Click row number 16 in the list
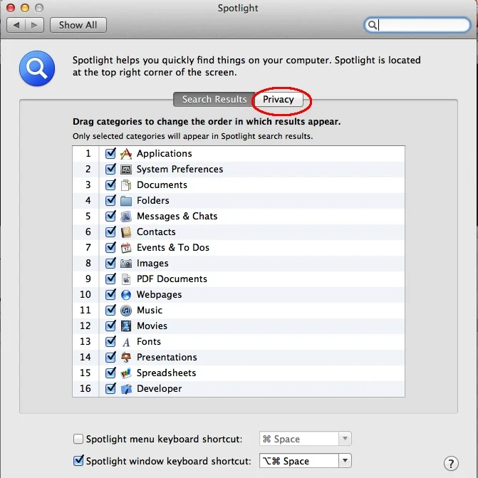 pos(85,389)
